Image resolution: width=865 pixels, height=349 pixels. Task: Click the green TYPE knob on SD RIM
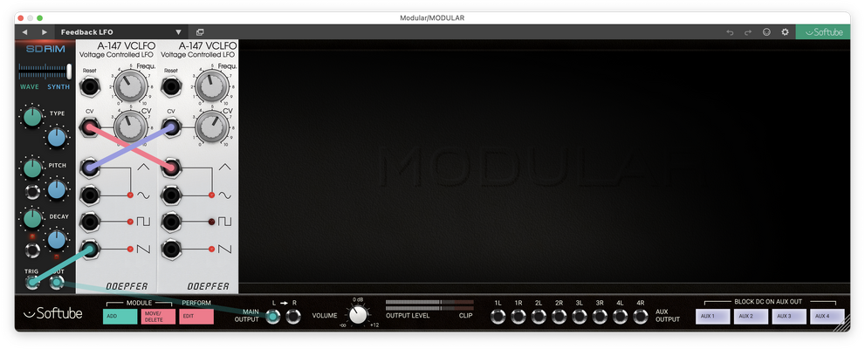coord(32,117)
